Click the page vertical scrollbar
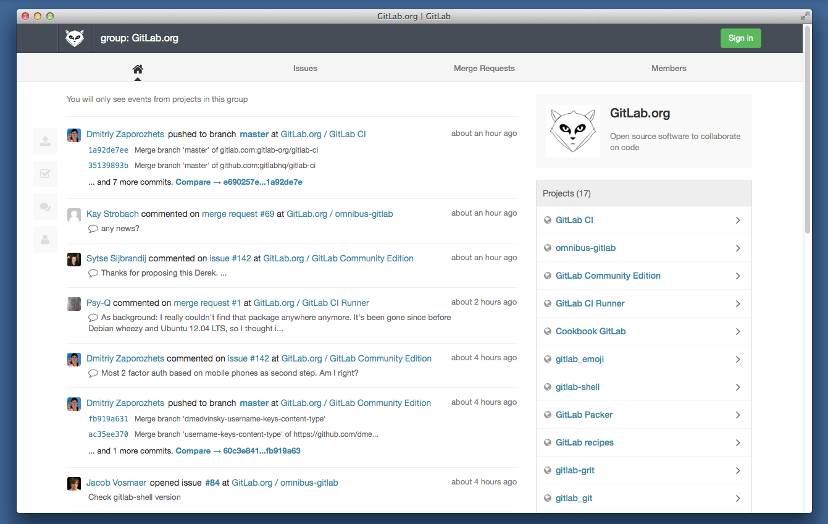Image resolution: width=828 pixels, height=524 pixels. [807, 130]
